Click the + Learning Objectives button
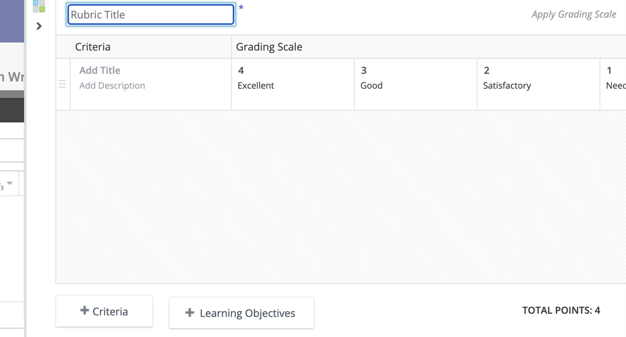This screenshot has width=626, height=337. (x=241, y=313)
